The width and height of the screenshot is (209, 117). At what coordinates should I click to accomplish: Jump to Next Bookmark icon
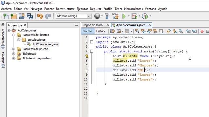click(175, 31)
